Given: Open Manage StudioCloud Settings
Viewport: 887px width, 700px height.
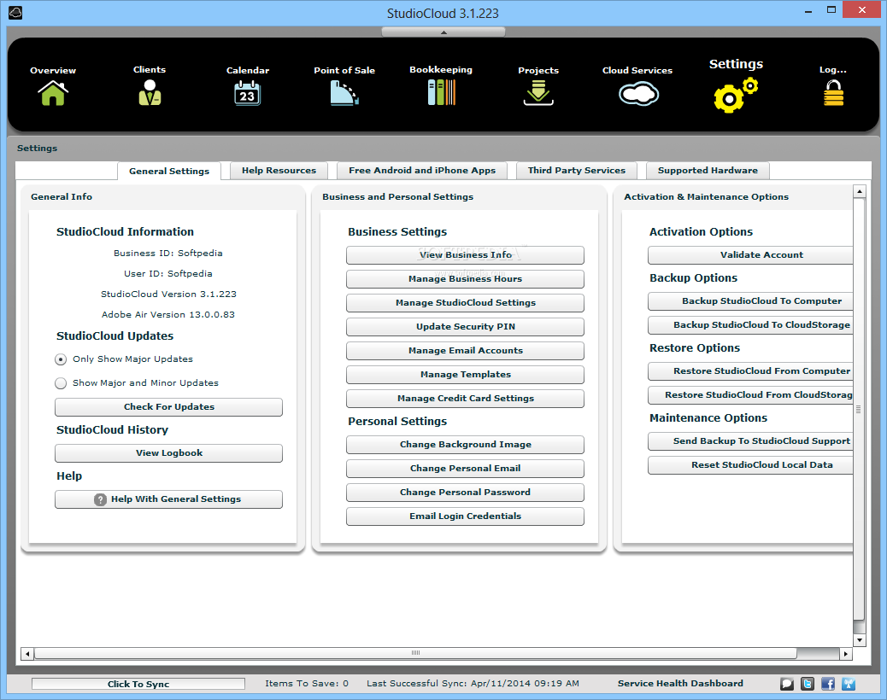Looking at the screenshot, I should 465,303.
